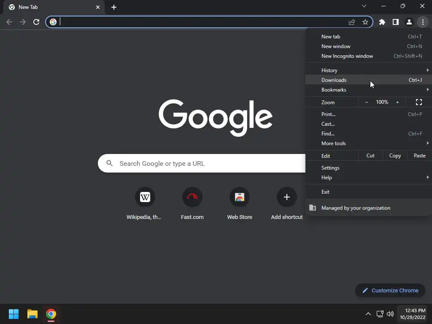Viewport: 432px width, 324px height.
Task: Share this page using the share icon
Action: coord(352,22)
